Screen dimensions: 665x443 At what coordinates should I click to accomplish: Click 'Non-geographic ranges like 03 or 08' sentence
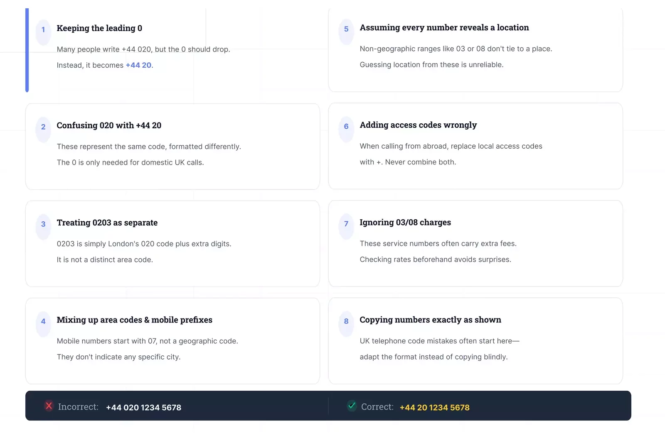click(x=456, y=49)
